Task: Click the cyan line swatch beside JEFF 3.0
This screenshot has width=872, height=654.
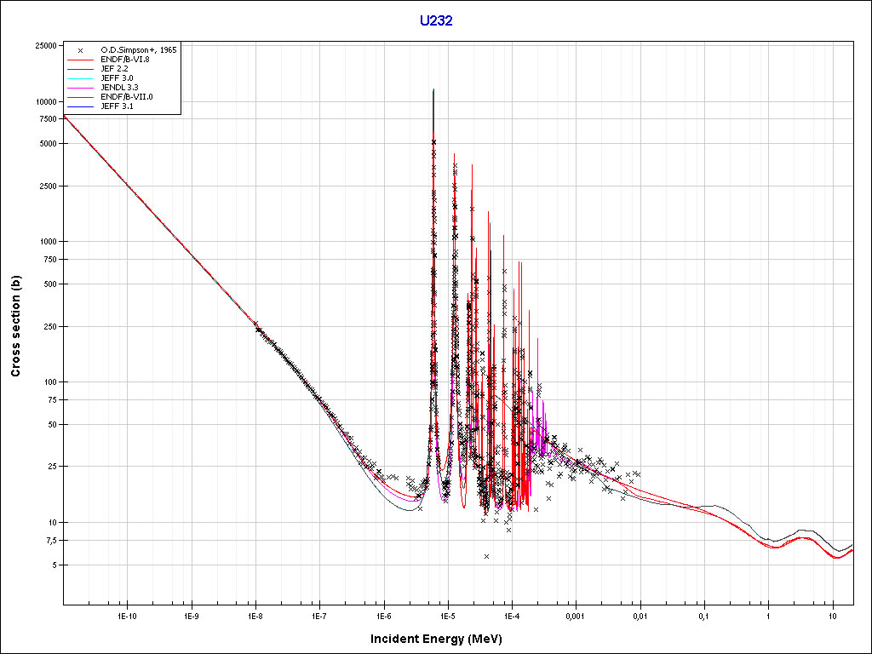Action: pos(79,78)
